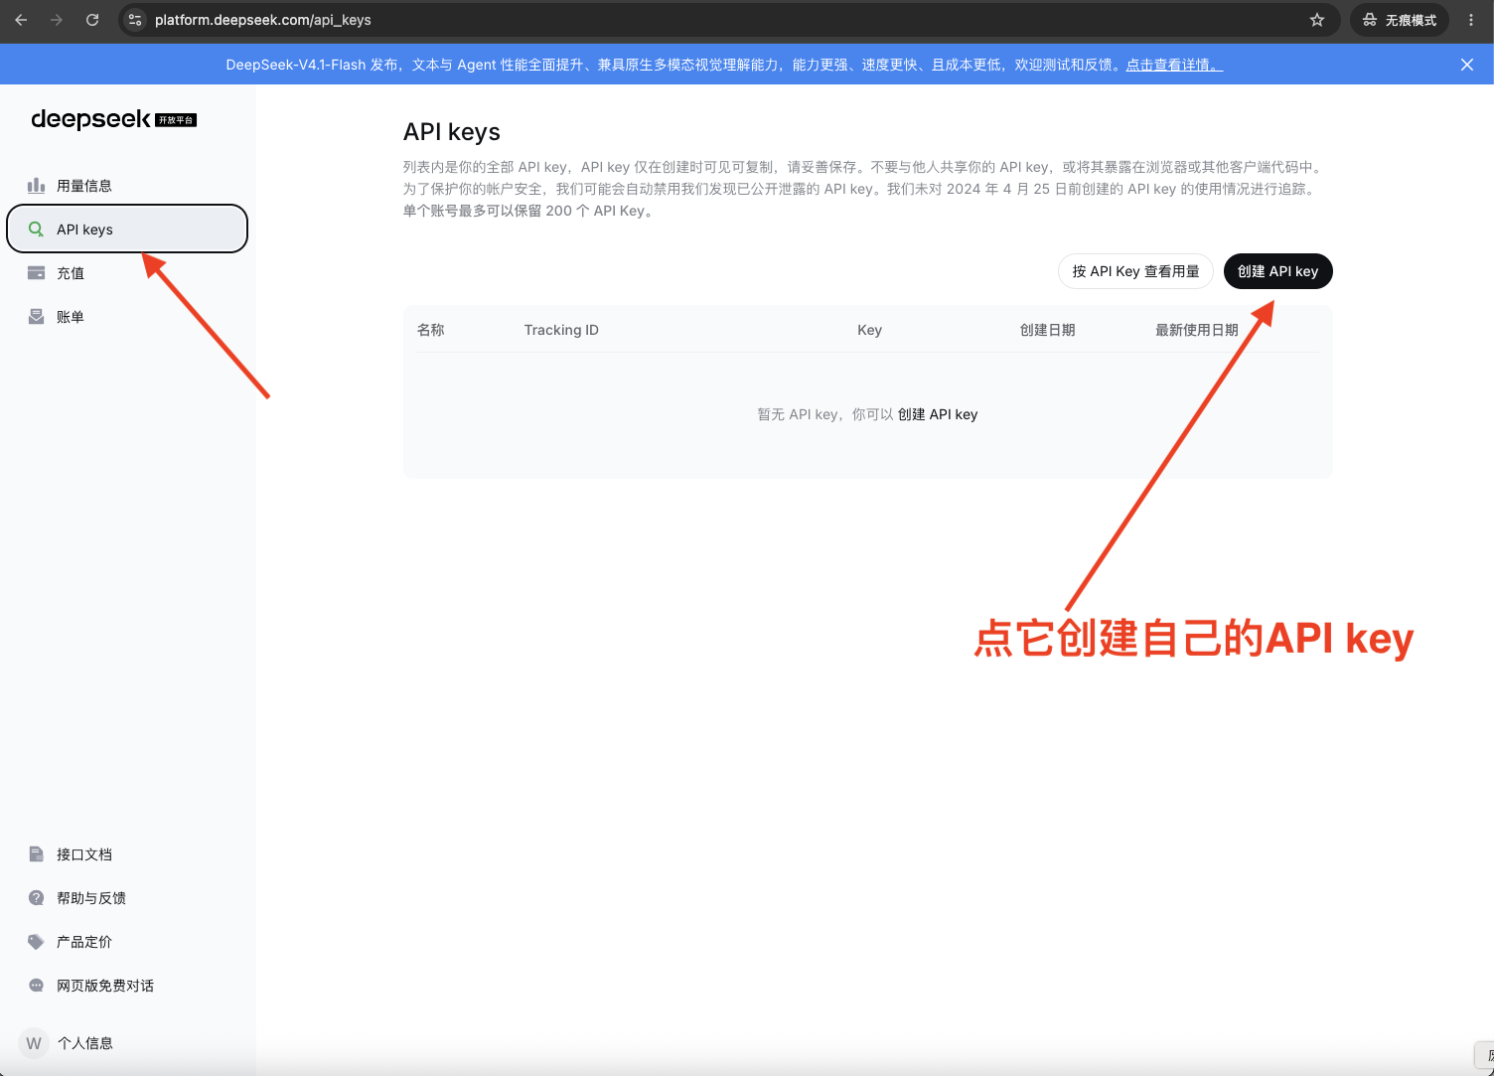Click the billing icon in sidebar
1494x1076 pixels.
click(37, 317)
